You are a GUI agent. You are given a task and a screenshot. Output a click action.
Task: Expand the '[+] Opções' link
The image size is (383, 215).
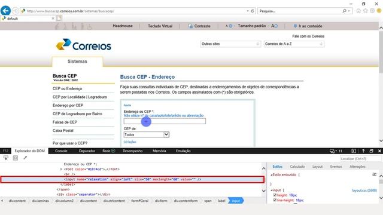[x=130, y=142]
